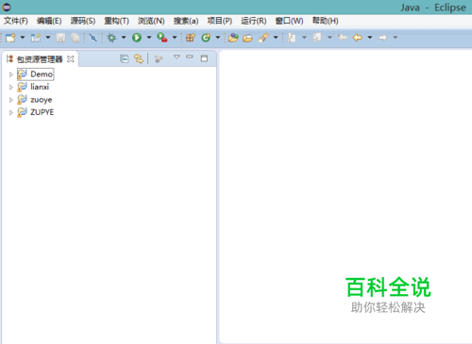The height and width of the screenshot is (344, 472).
Task: Select the 包资源管理器 view tab
Action: [40, 59]
